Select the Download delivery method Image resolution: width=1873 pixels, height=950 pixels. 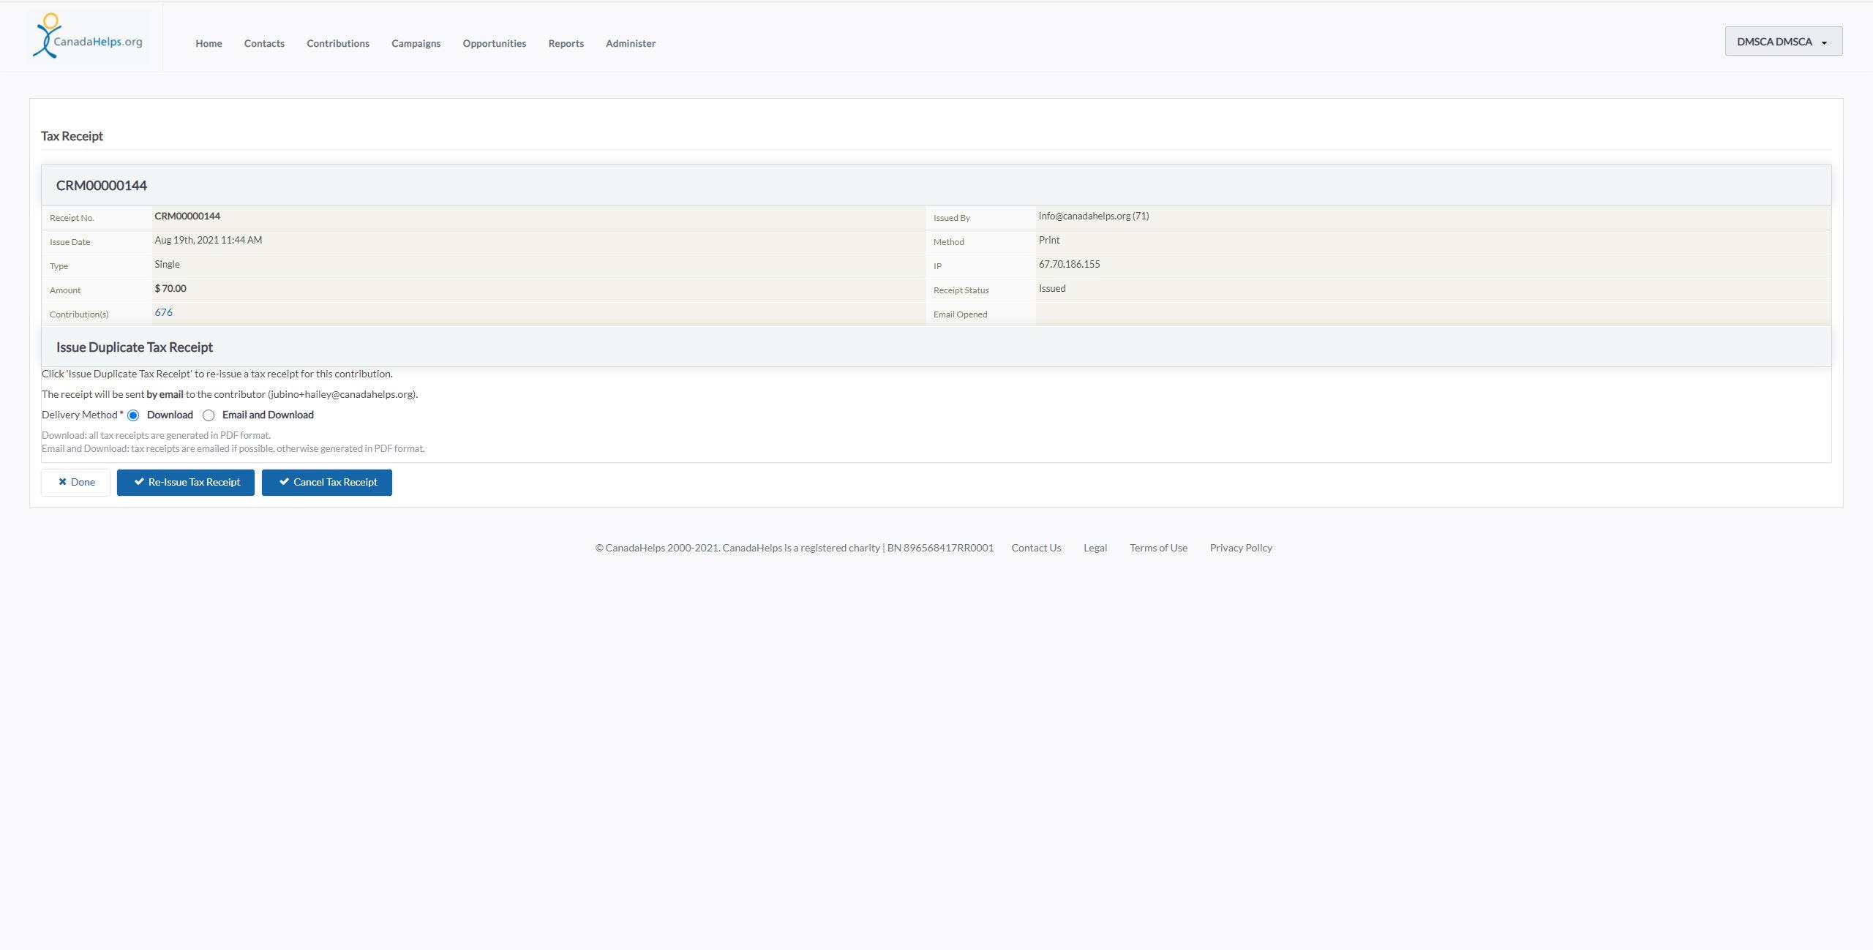pos(133,415)
